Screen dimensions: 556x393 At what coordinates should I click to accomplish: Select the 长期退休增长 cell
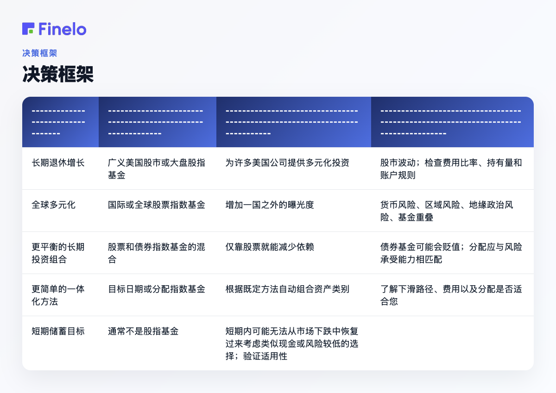(x=60, y=168)
